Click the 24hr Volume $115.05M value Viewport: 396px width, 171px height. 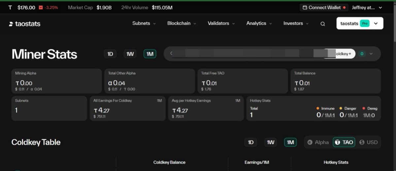pyautogui.click(x=162, y=7)
